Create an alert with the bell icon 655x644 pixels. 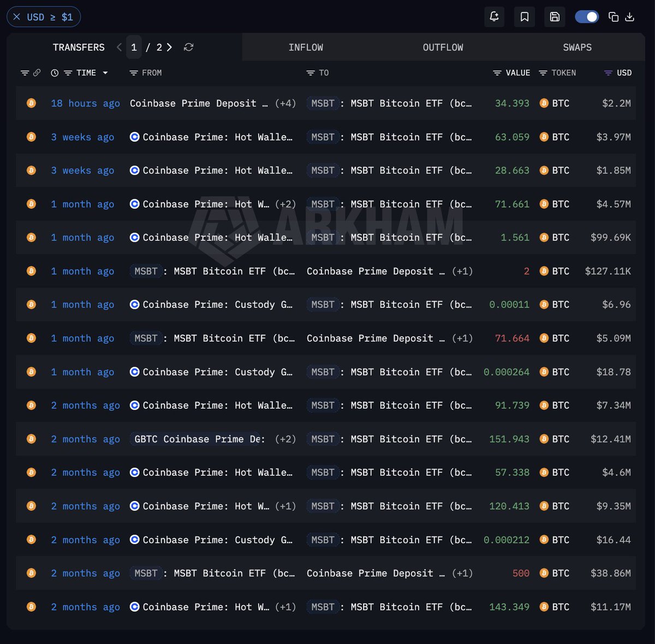tap(494, 17)
